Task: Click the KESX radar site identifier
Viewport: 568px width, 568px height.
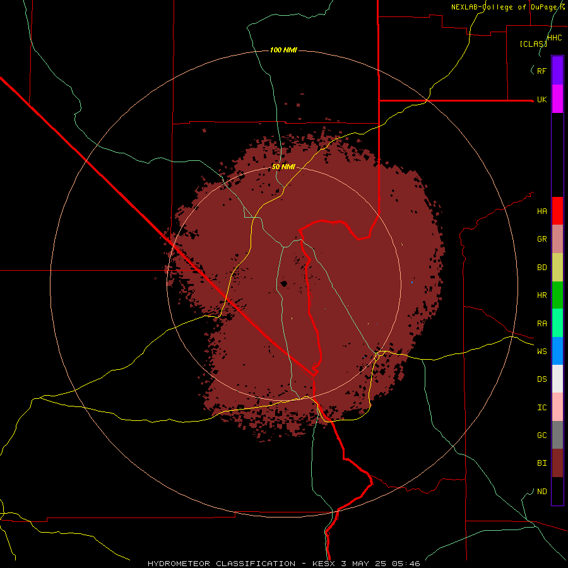Action: 323,564
